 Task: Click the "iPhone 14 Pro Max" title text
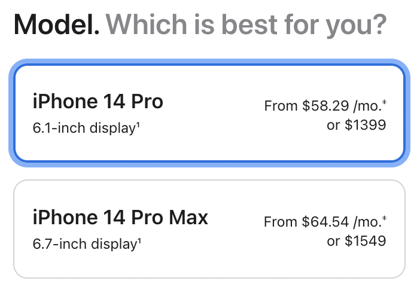click(120, 218)
